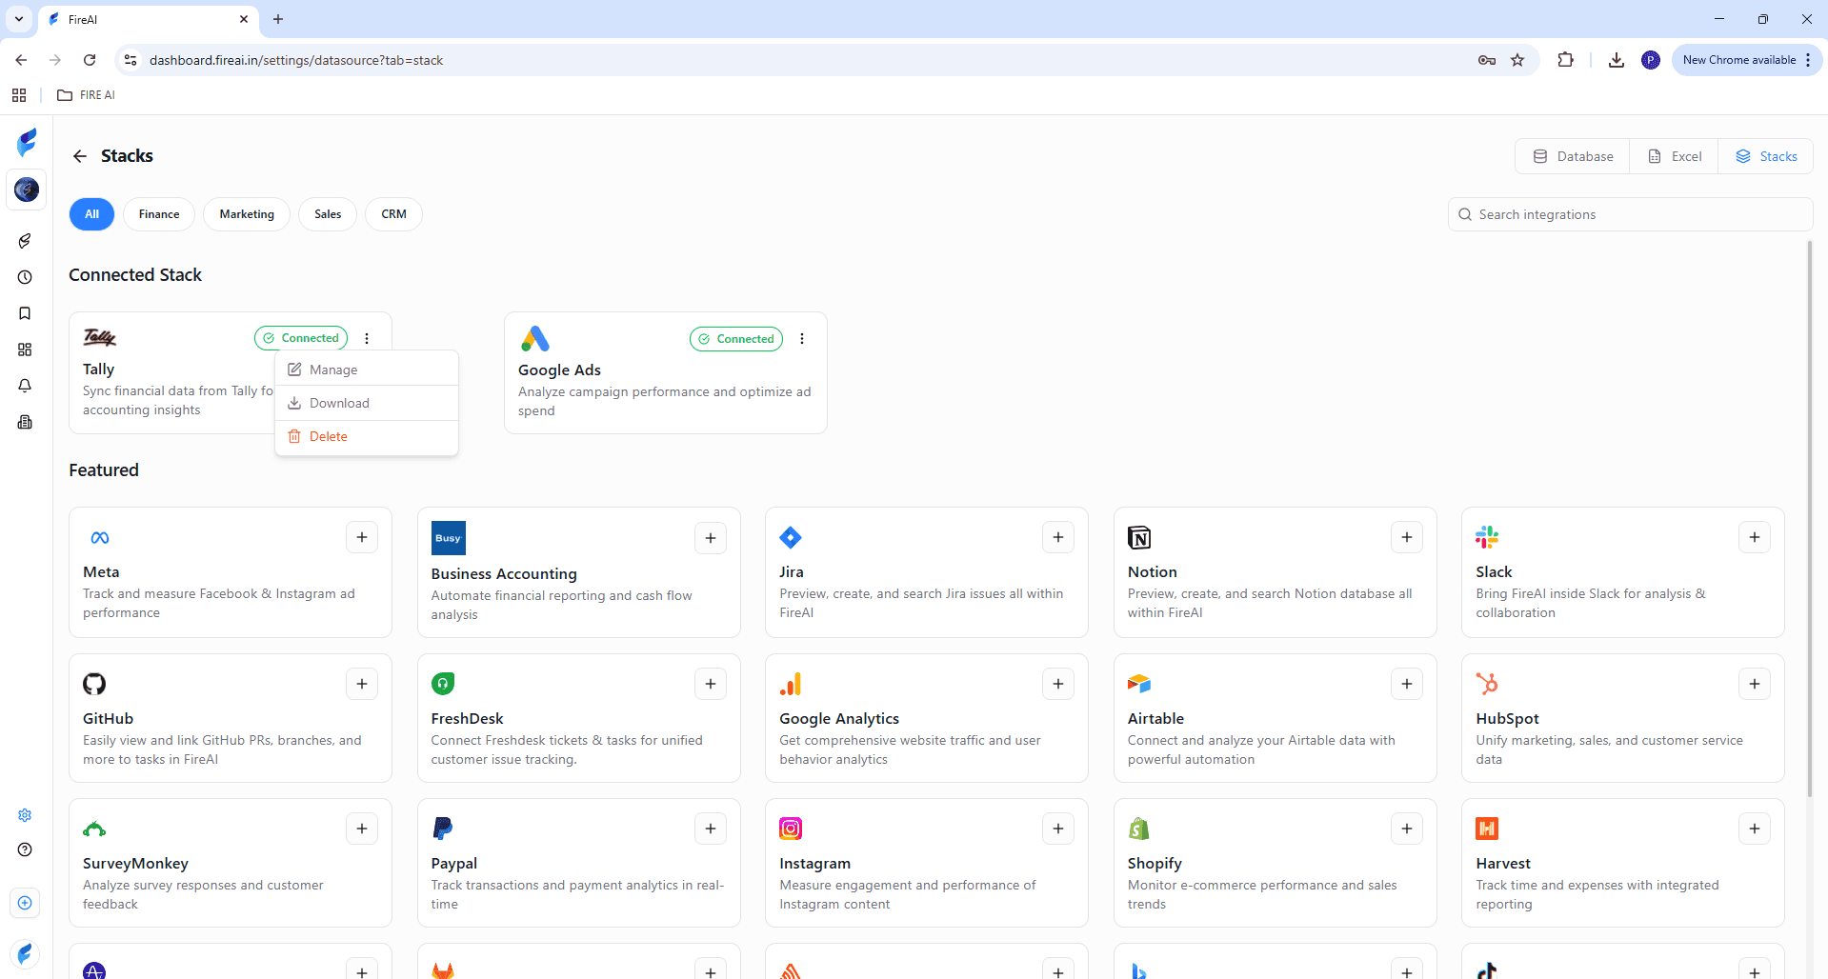Filter integrations by the Finance category

coord(159,214)
